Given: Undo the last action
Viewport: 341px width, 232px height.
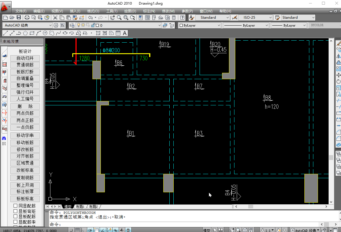Looking at the screenshot, I should [90, 18].
